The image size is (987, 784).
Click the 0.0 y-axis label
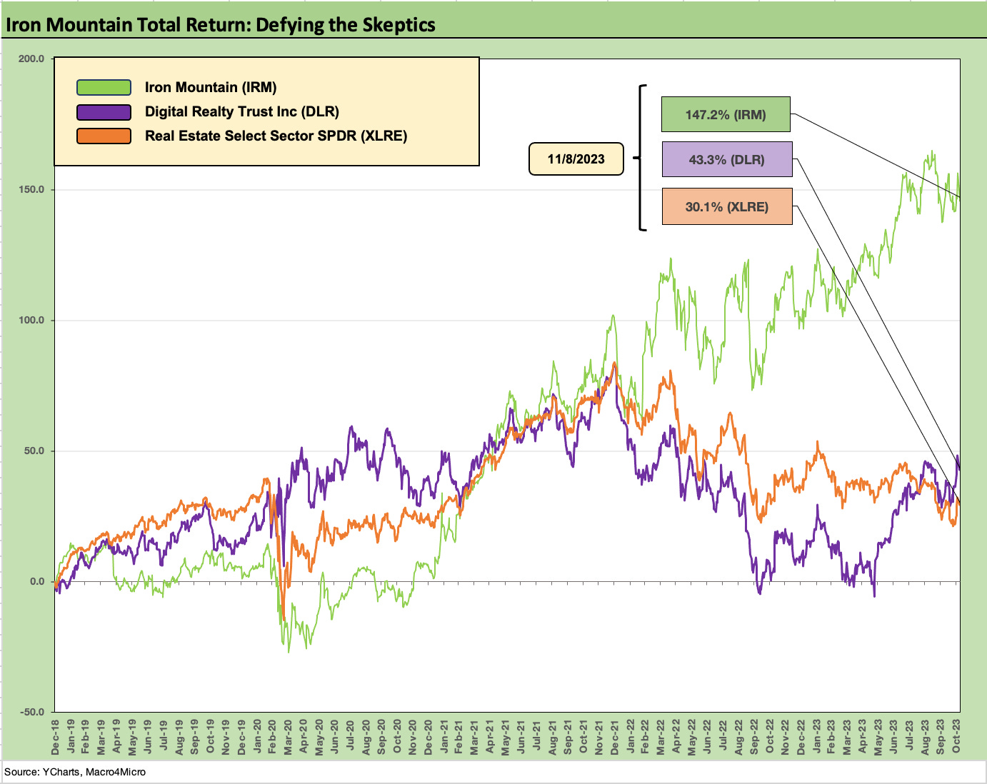coord(36,581)
